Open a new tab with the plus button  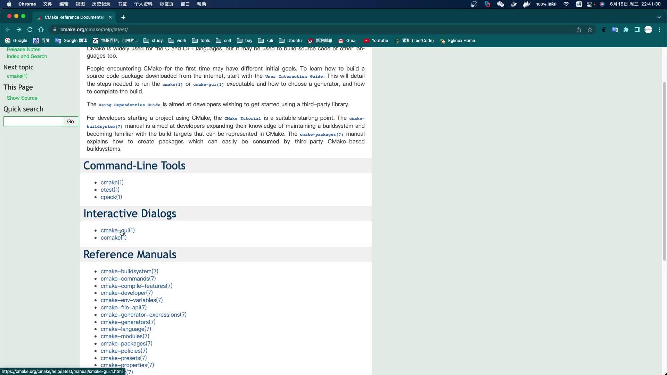point(123,17)
